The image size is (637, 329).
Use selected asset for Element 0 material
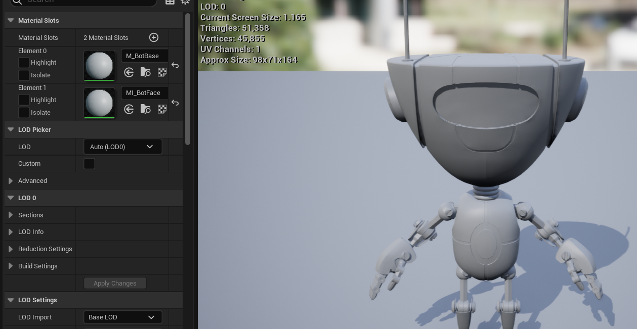click(129, 72)
